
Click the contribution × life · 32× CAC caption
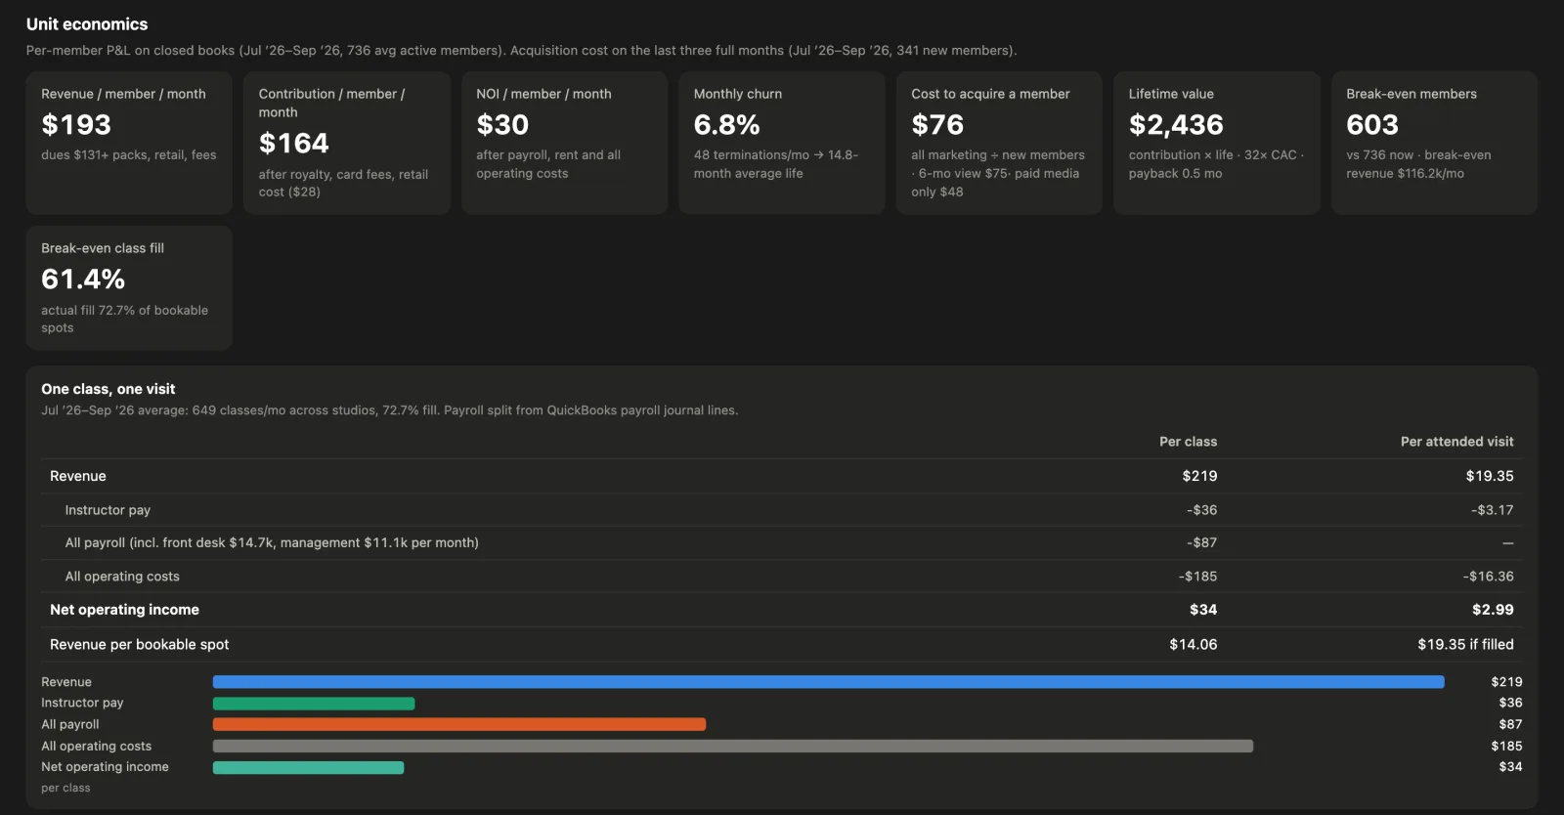point(1216,164)
